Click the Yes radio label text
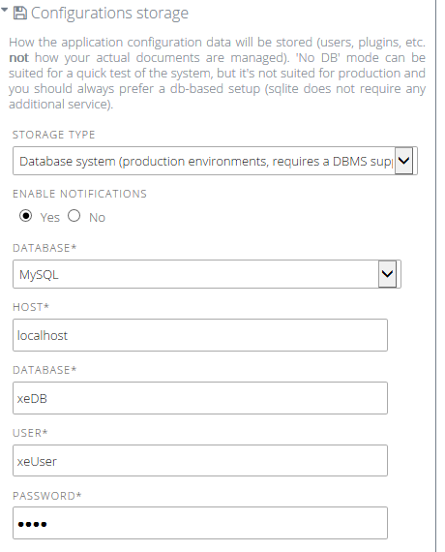The height and width of the screenshot is (552, 445). coord(50,218)
